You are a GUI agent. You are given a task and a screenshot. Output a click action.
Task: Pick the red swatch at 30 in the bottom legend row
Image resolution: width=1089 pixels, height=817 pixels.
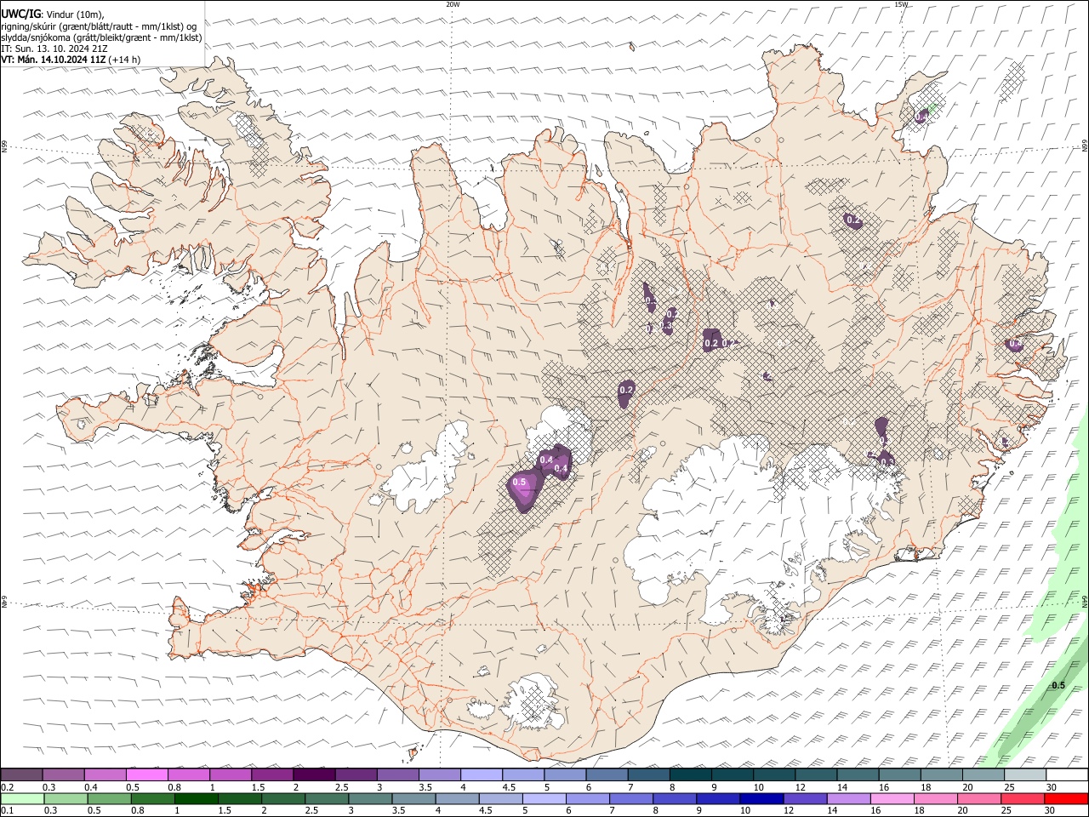[x=1066, y=798]
